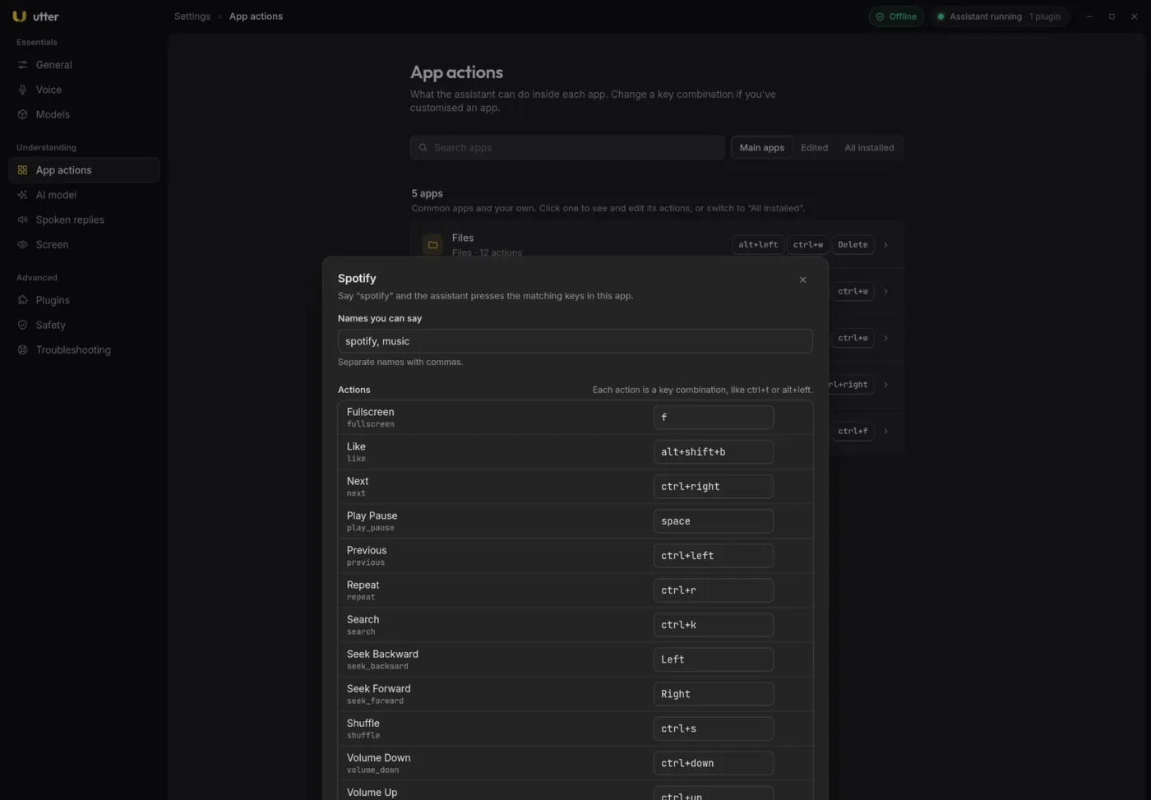This screenshot has width=1151, height=800.
Task: Focus the Search apps field
Action: coord(567,148)
